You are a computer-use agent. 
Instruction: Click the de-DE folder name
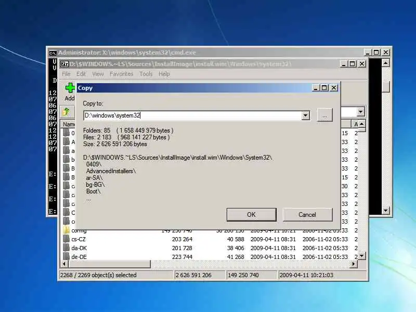pyautogui.click(x=79, y=257)
